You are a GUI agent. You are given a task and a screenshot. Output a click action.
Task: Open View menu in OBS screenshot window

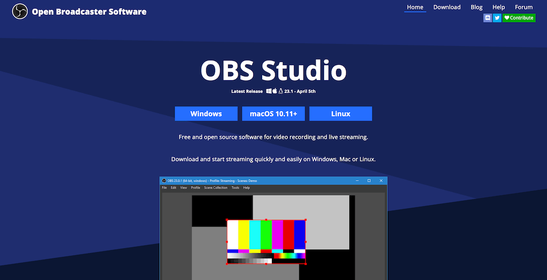(184, 188)
